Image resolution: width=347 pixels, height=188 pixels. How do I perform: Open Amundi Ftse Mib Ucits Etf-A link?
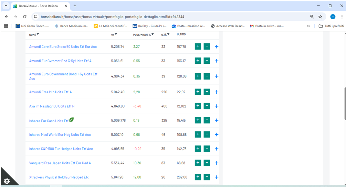point(51,92)
